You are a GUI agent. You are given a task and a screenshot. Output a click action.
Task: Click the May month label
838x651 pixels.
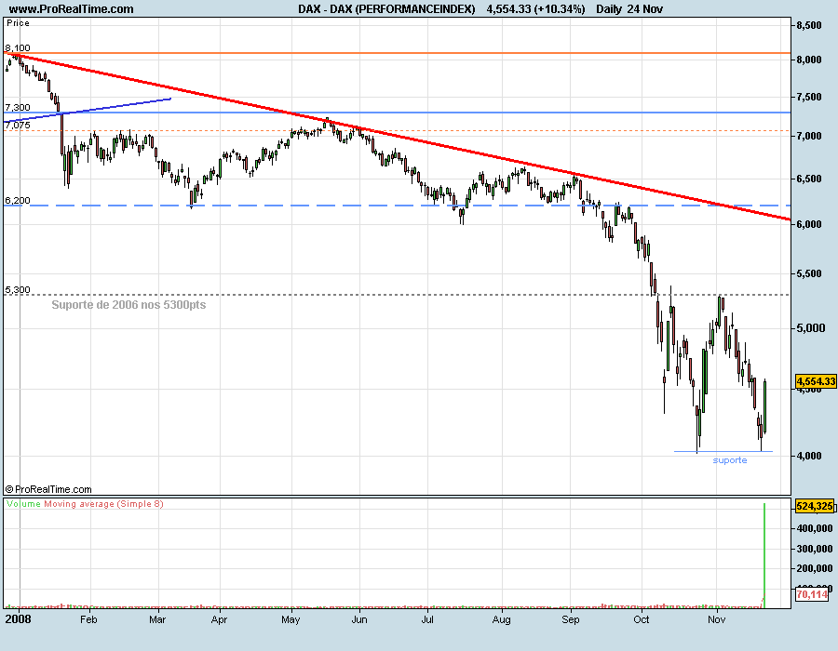pos(291,619)
